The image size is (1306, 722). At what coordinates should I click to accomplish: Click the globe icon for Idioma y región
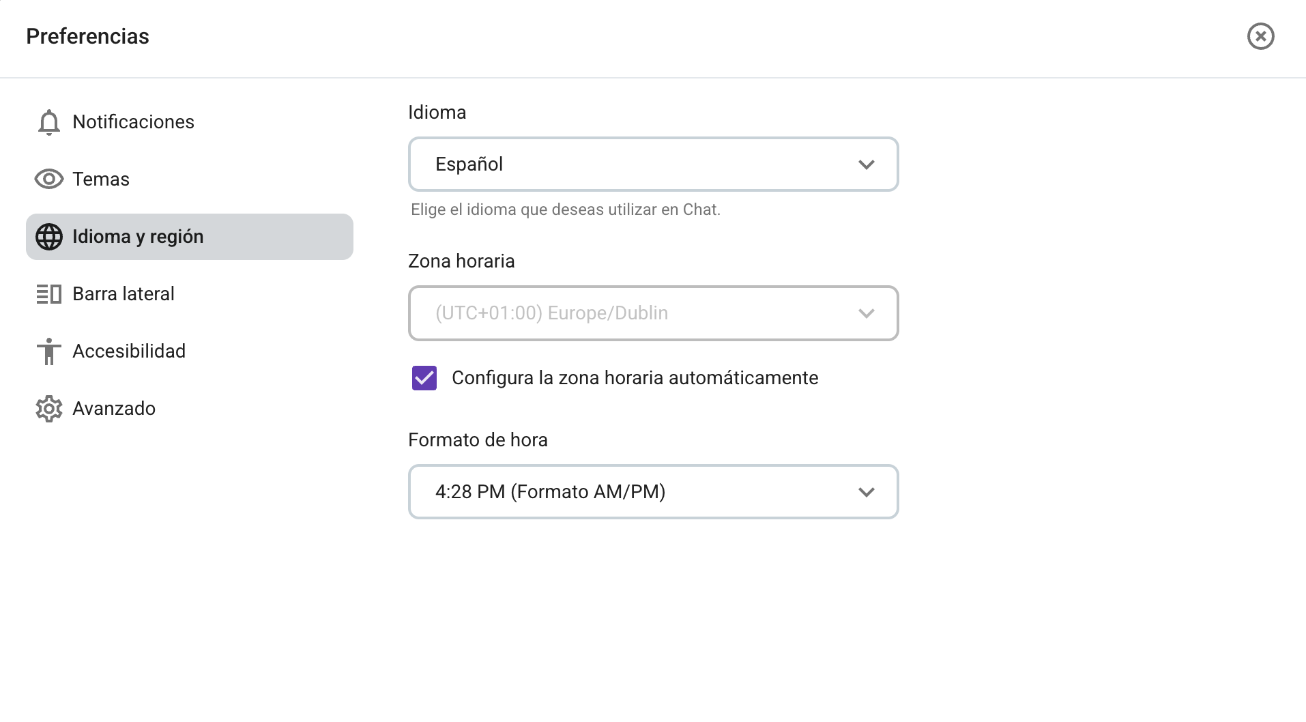point(48,237)
